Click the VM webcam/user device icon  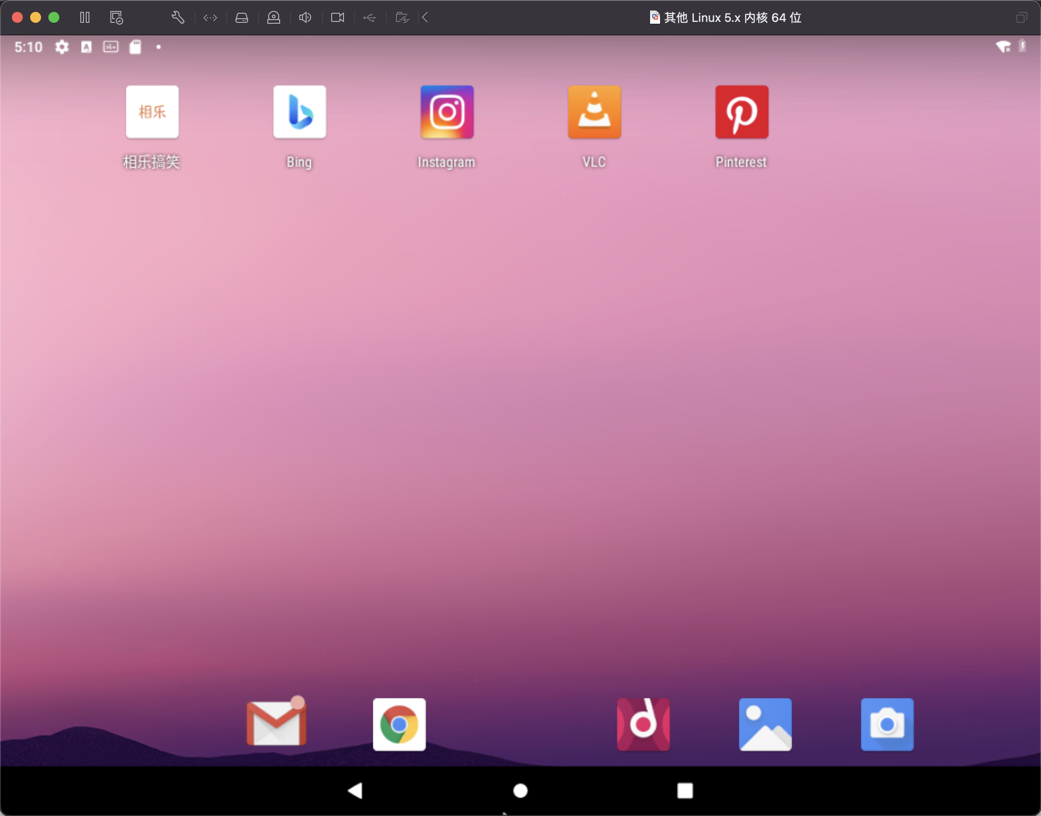tap(274, 18)
